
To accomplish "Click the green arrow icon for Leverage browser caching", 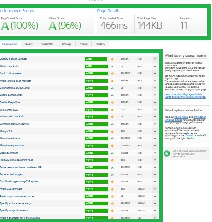I will coord(112,124).
